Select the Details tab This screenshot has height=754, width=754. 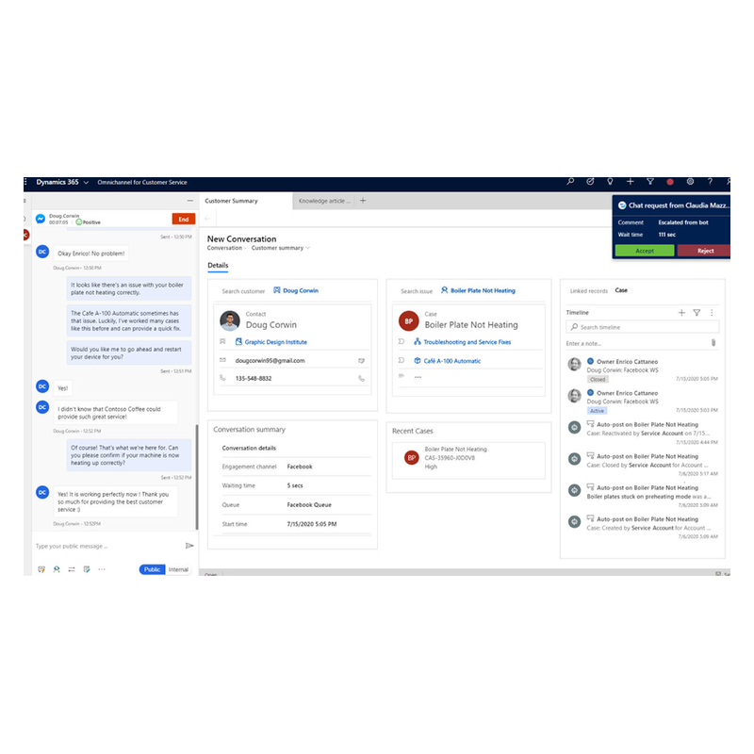pos(218,266)
